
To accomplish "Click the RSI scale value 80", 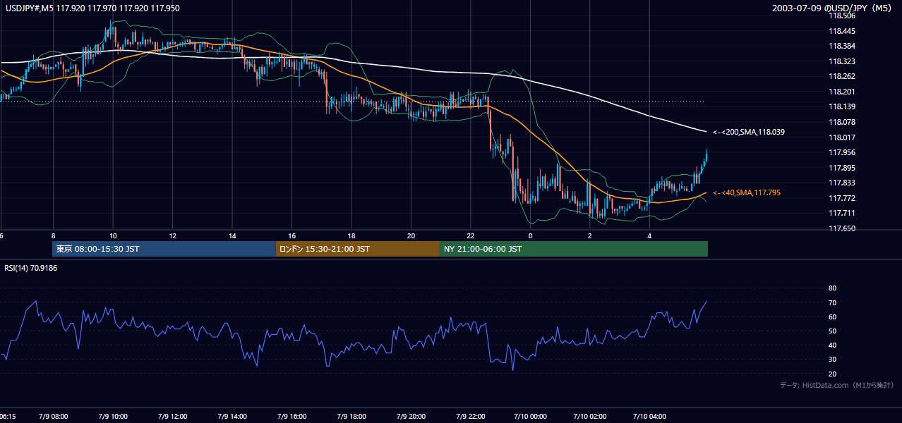I will (832, 288).
